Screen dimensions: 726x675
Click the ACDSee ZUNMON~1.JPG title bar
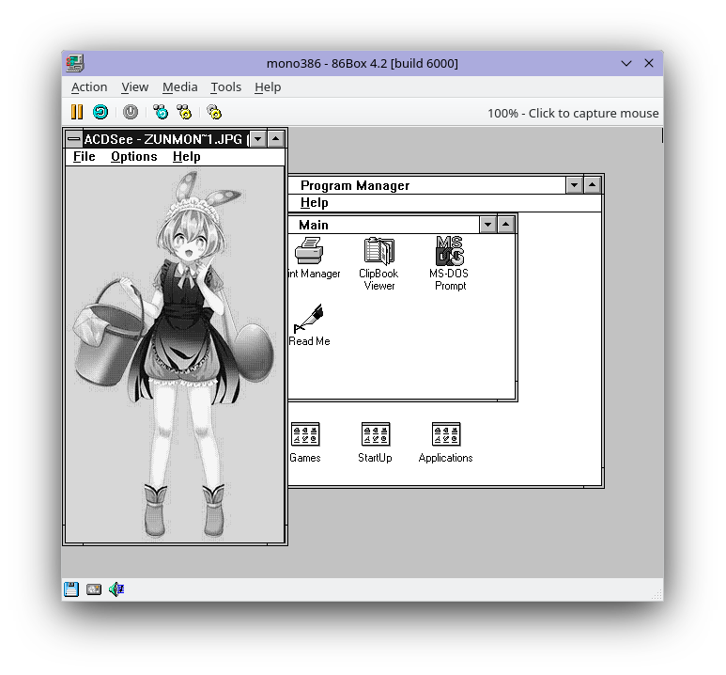tap(166, 138)
